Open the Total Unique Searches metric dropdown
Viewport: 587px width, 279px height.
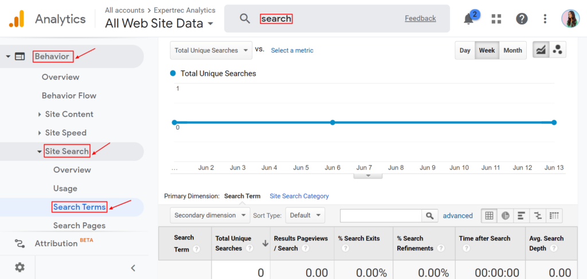(x=211, y=50)
